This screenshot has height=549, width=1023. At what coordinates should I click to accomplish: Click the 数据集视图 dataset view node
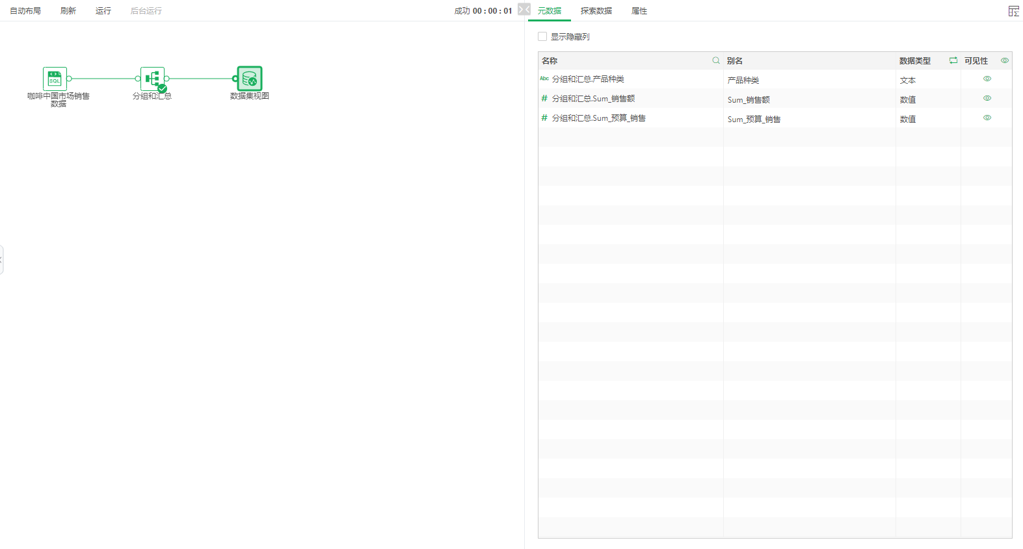(250, 79)
